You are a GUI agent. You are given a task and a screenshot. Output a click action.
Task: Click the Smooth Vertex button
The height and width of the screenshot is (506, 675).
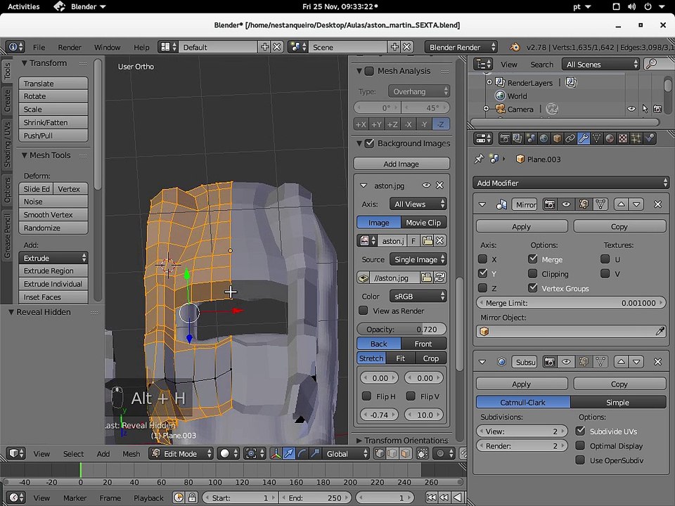tap(53, 215)
